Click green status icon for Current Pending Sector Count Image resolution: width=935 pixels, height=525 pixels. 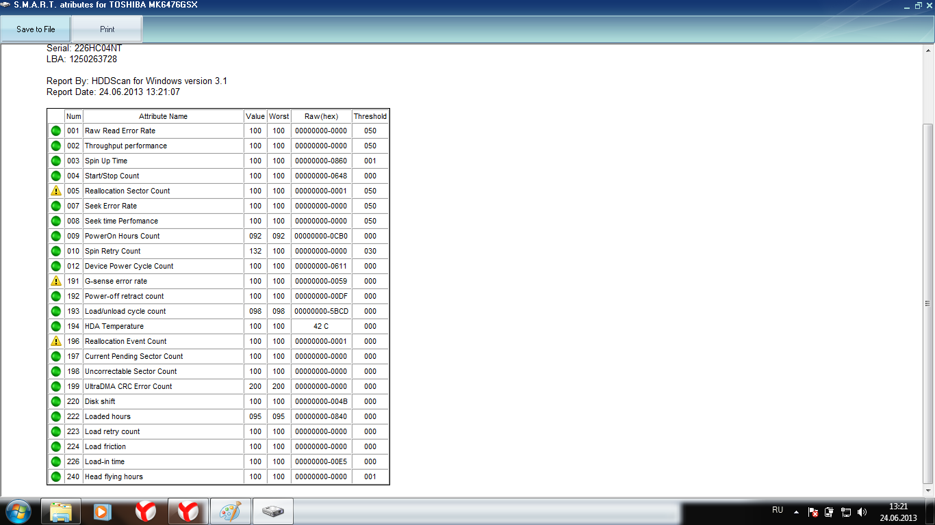(x=56, y=356)
